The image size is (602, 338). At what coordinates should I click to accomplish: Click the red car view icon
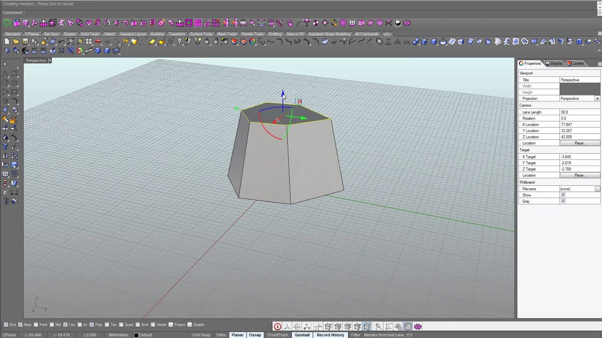pyautogui.click(x=97, y=41)
